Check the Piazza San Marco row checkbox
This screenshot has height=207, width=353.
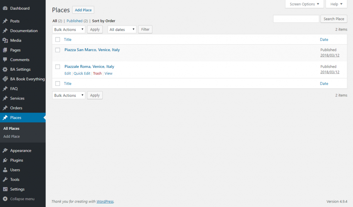point(58,50)
